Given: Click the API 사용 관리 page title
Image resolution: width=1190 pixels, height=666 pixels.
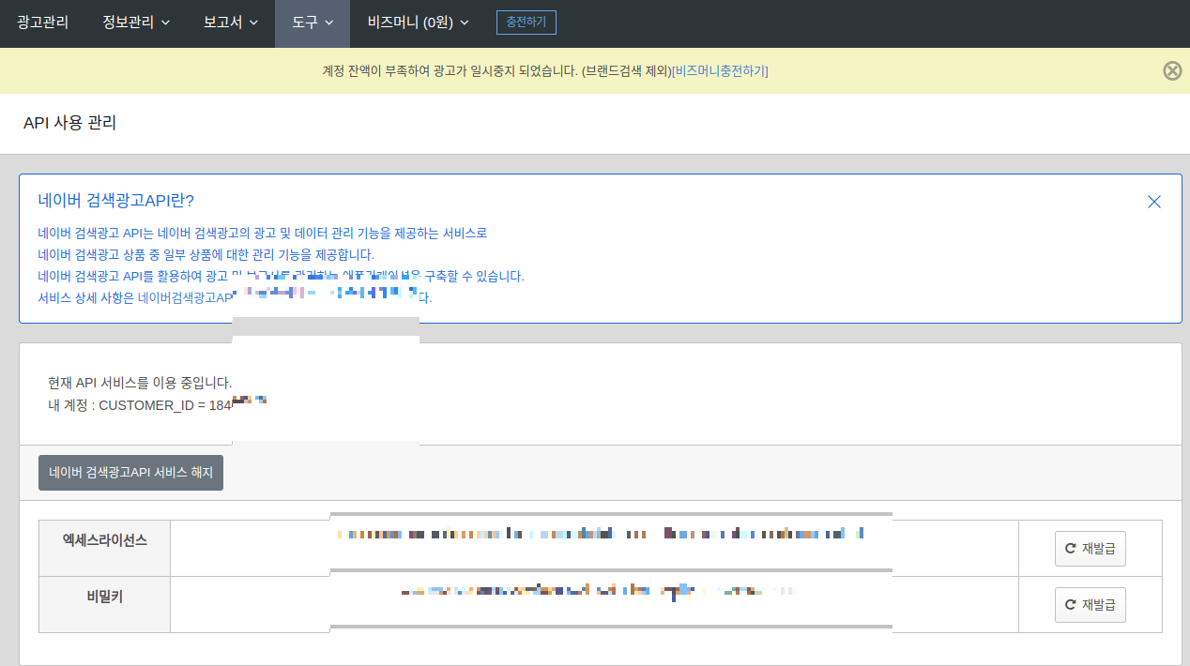Looking at the screenshot, I should tap(69, 123).
